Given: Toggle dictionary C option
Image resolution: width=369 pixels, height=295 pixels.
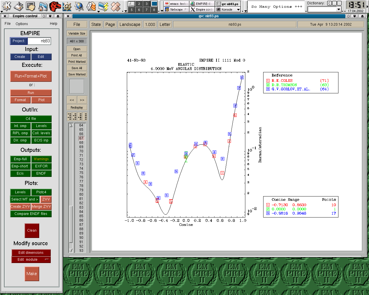Looking at the screenshot, I should (x=329, y=3).
